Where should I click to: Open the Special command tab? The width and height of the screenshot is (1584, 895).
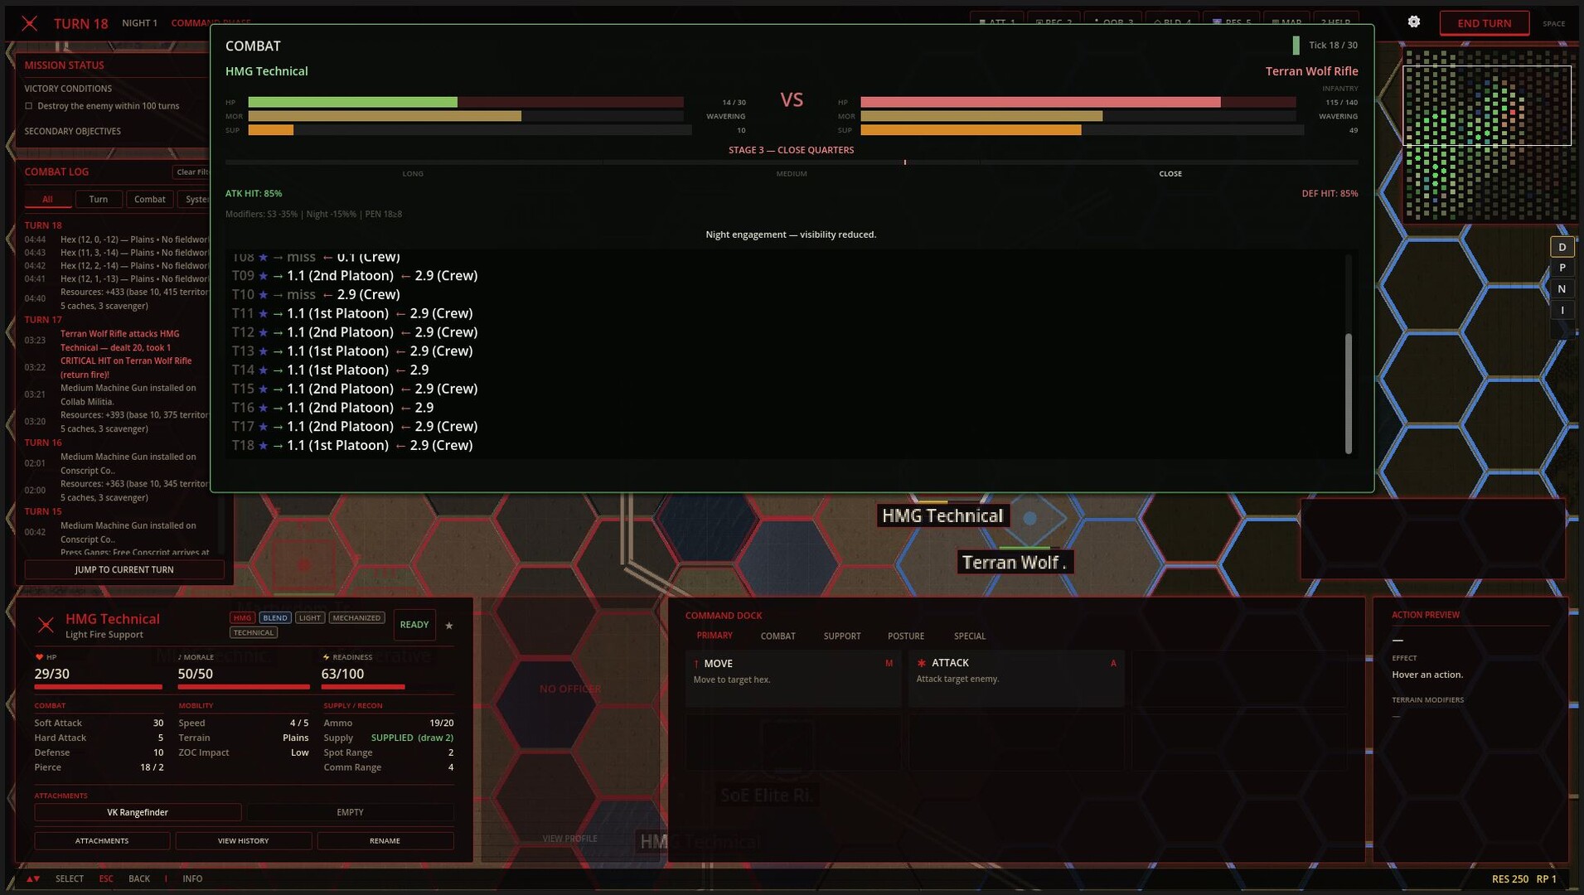[970, 636]
